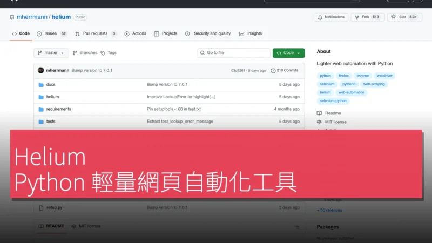
Task: Select the web-scraping topic tag
Action: (374, 84)
